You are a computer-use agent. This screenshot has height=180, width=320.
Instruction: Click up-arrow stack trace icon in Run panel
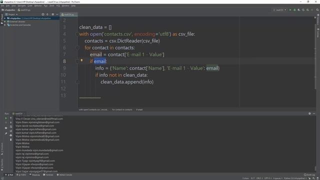[11, 118]
